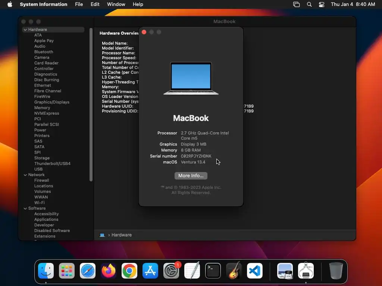Click the Stage Manager icon in menu bar
Viewport: 382px width, 286px height.
(296, 4)
